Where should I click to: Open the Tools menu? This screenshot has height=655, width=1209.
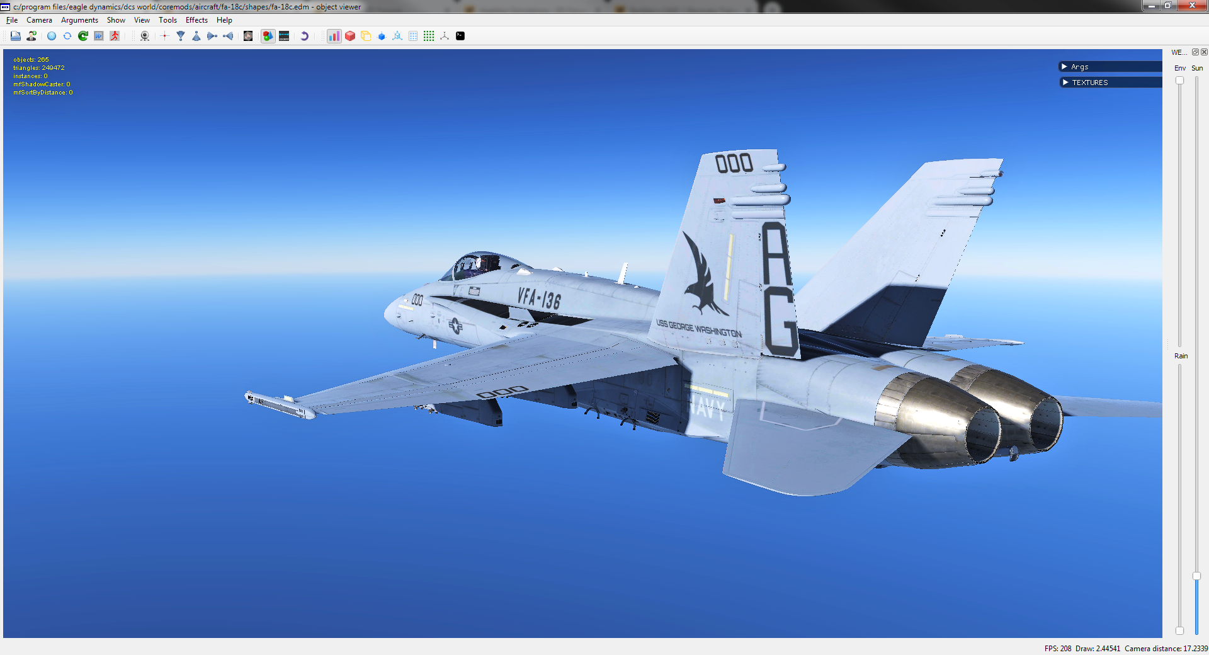(167, 20)
